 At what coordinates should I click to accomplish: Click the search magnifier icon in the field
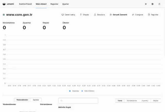click(x=62, y=101)
